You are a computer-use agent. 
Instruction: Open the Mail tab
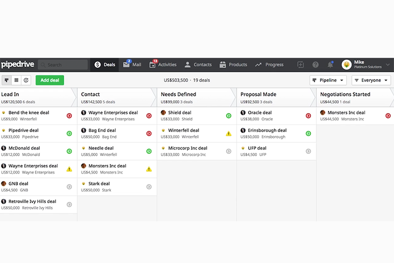point(132,65)
